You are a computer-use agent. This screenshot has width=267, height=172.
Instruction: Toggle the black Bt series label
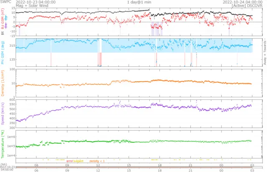[x=3, y=33]
